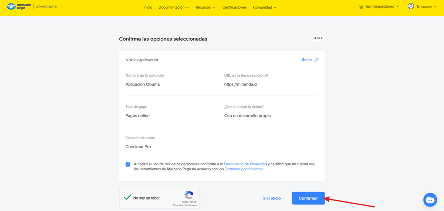
Task: Open the Declaración de Privacidad link
Action: coord(245,164)
